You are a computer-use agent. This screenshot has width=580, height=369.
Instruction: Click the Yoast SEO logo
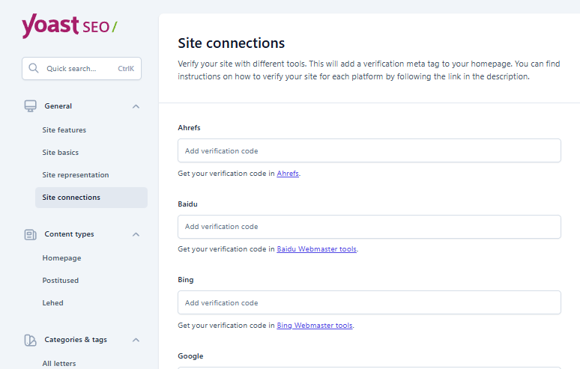69,25
